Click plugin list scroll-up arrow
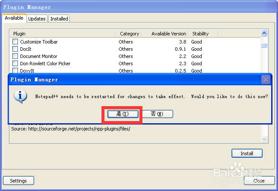 264,33
